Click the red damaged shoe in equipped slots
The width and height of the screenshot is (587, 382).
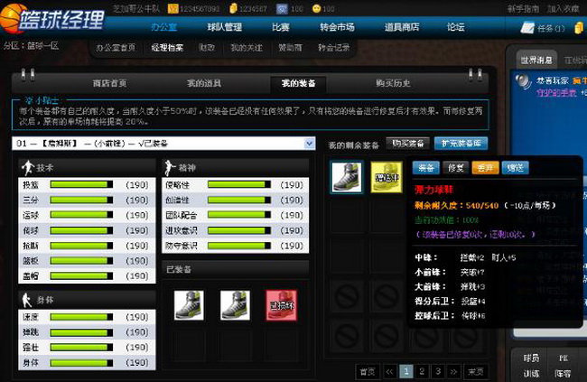tap(280, 304)
